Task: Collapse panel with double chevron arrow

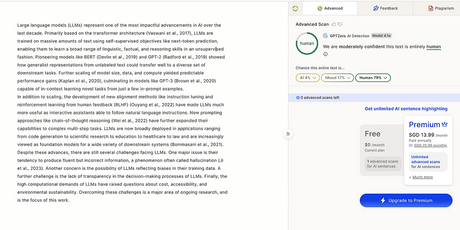Action: (288, 134)
